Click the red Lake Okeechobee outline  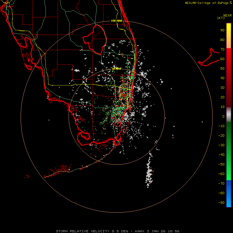click(95, 40)
